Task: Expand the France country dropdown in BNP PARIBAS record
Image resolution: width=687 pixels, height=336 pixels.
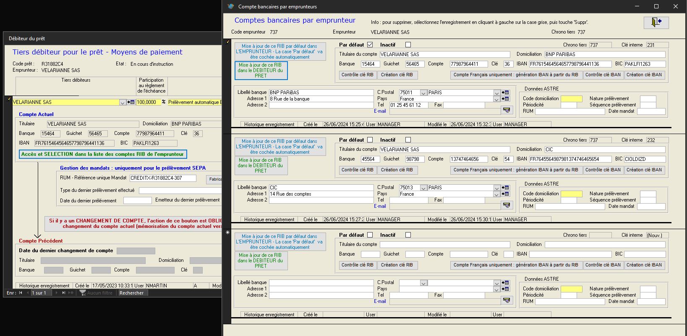Action: click(497, 99)
